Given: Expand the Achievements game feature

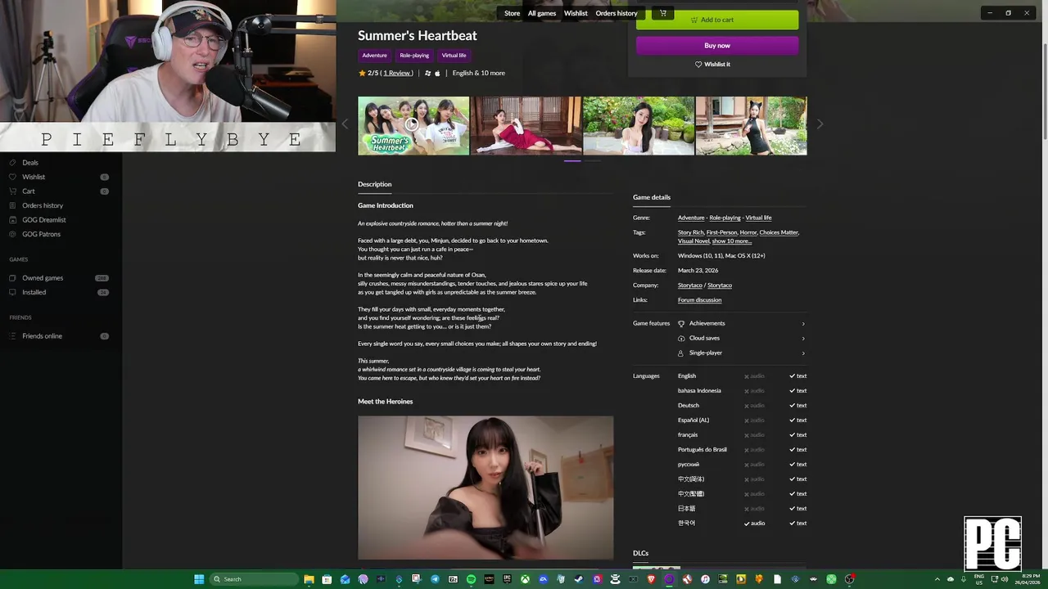Looking at the screenshot, I should click(x=741, y=323).
